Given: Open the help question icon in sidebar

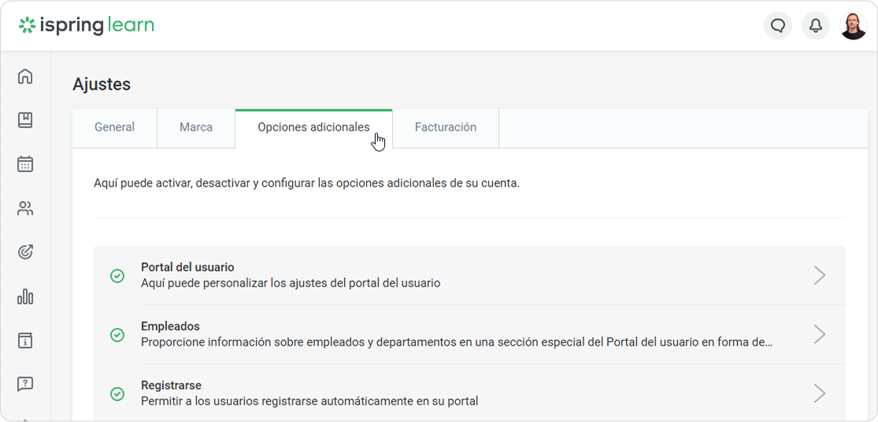Looking at the screenshot, I should coord(25,384).
